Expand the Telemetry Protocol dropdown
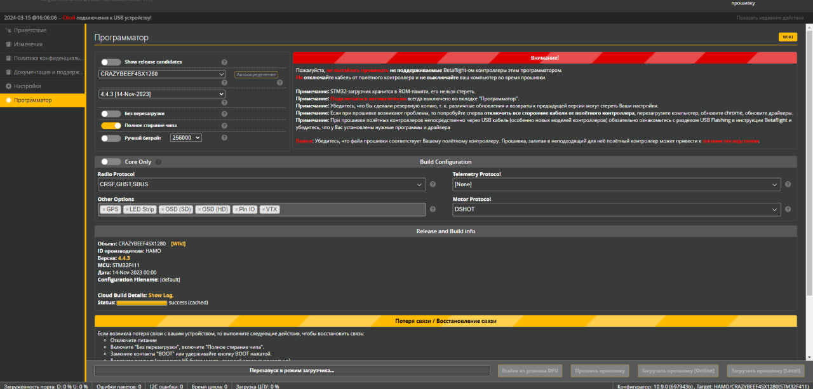 616,184
